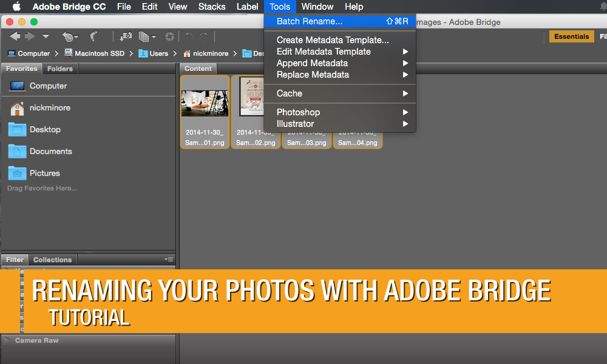Open the Edit menu

(x=149, y=7)
